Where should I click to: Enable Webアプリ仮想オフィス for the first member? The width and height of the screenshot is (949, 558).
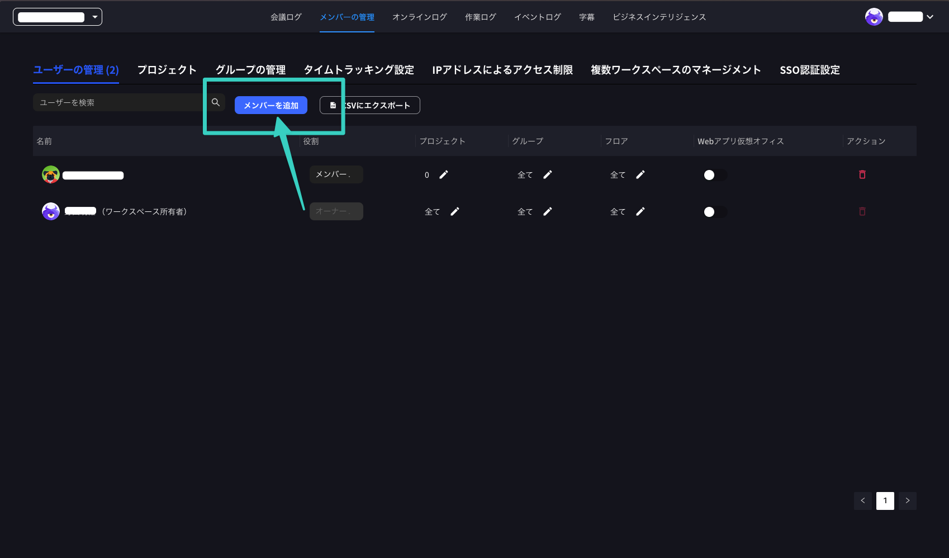point(714,174)
